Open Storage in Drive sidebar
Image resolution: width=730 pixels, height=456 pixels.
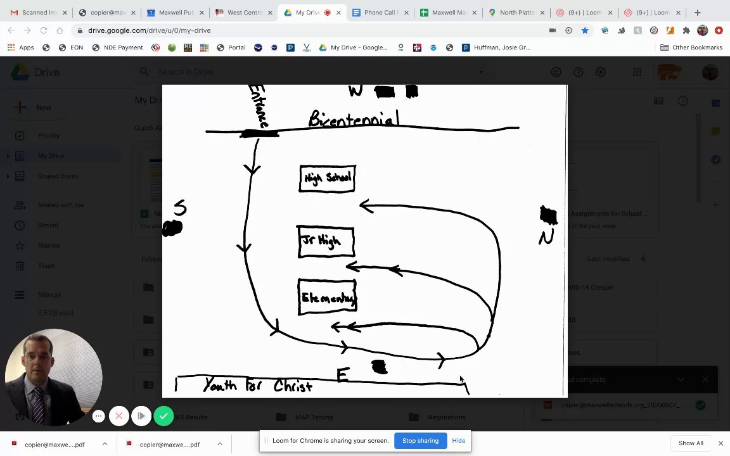click(49, 294)
